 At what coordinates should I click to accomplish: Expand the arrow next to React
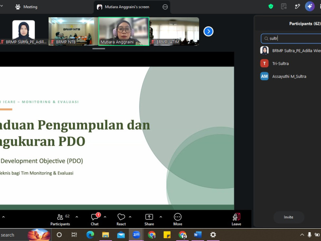130,217
